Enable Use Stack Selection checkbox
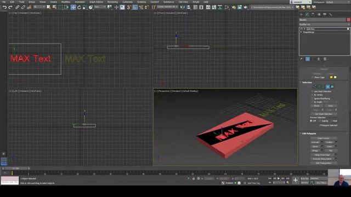Screen dimensions: 351x197 coord(313,91)
